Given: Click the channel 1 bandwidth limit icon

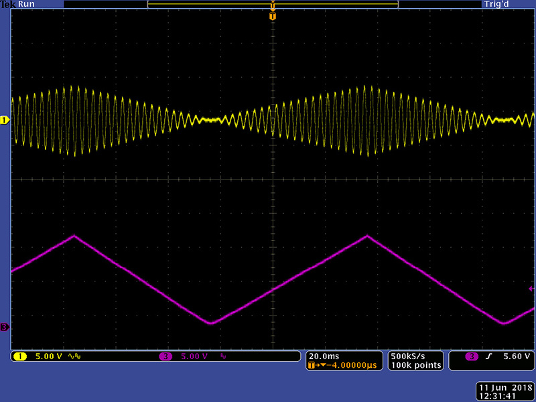Looking at the screenshot, I should [72, 356].
